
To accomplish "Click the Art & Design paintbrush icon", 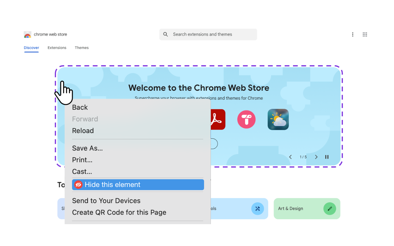I will click(x=330, y=208).
